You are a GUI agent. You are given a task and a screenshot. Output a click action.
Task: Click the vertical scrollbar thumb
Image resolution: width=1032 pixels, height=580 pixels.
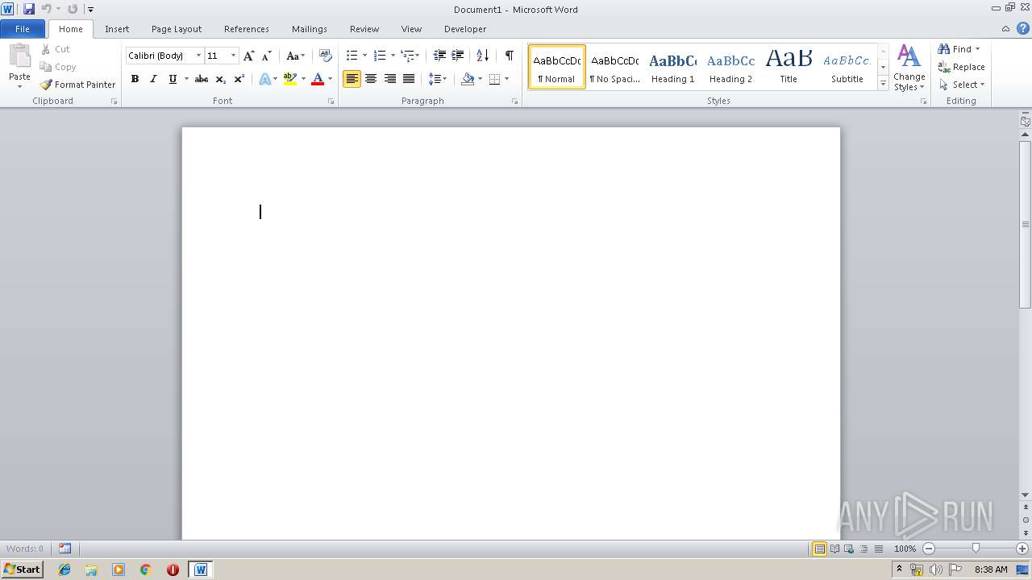pyautogui.click(x=1026, y=224)
